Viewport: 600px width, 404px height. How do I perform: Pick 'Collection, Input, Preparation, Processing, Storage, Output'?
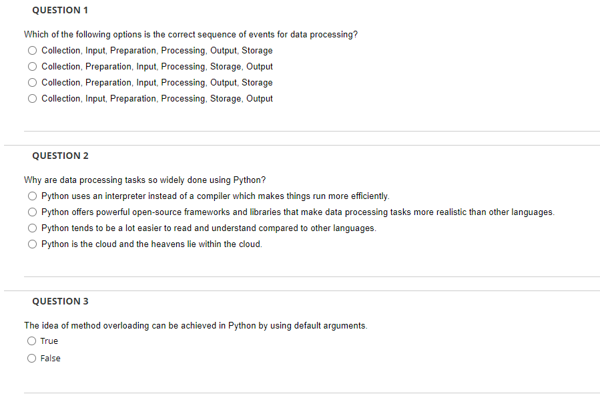(x=32, y=98)
